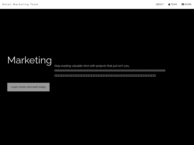Go to the TEAM nav item text
This screenshot has height=145, width=194.
(x=174, y=4)
